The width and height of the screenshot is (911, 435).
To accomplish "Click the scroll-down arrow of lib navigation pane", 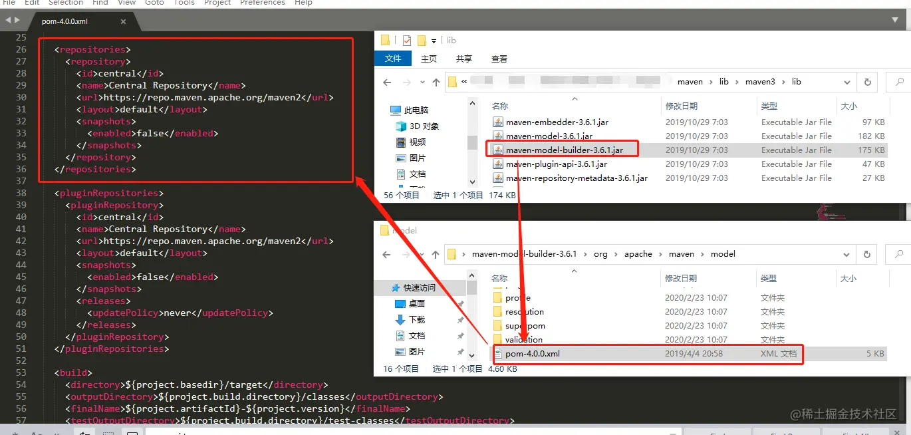I will 472,181.
